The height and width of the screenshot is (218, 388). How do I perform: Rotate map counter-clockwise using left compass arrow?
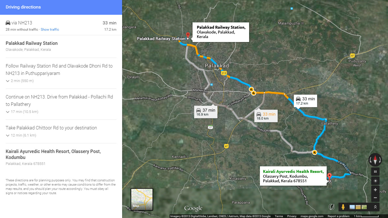tap(371, 160)
